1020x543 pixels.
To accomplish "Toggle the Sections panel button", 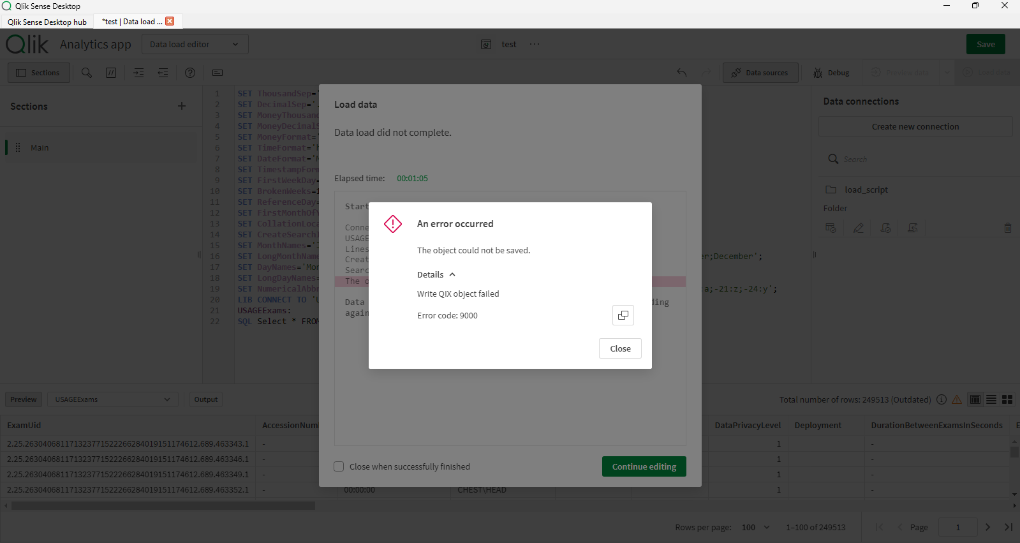I will coord(38,73).
